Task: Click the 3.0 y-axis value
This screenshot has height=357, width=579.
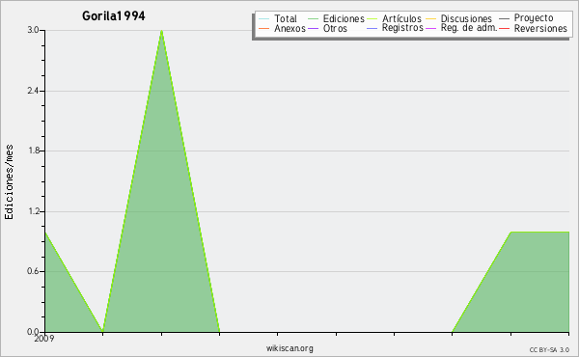Action: 34,30
